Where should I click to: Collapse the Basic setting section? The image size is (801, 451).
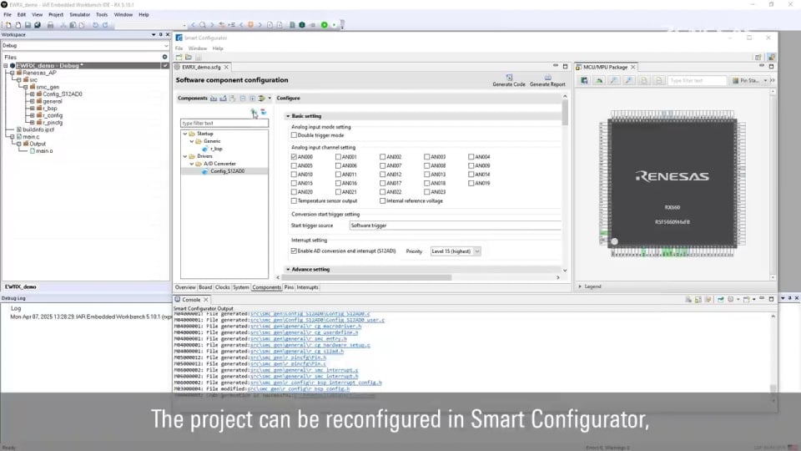[x=288, y=116]
